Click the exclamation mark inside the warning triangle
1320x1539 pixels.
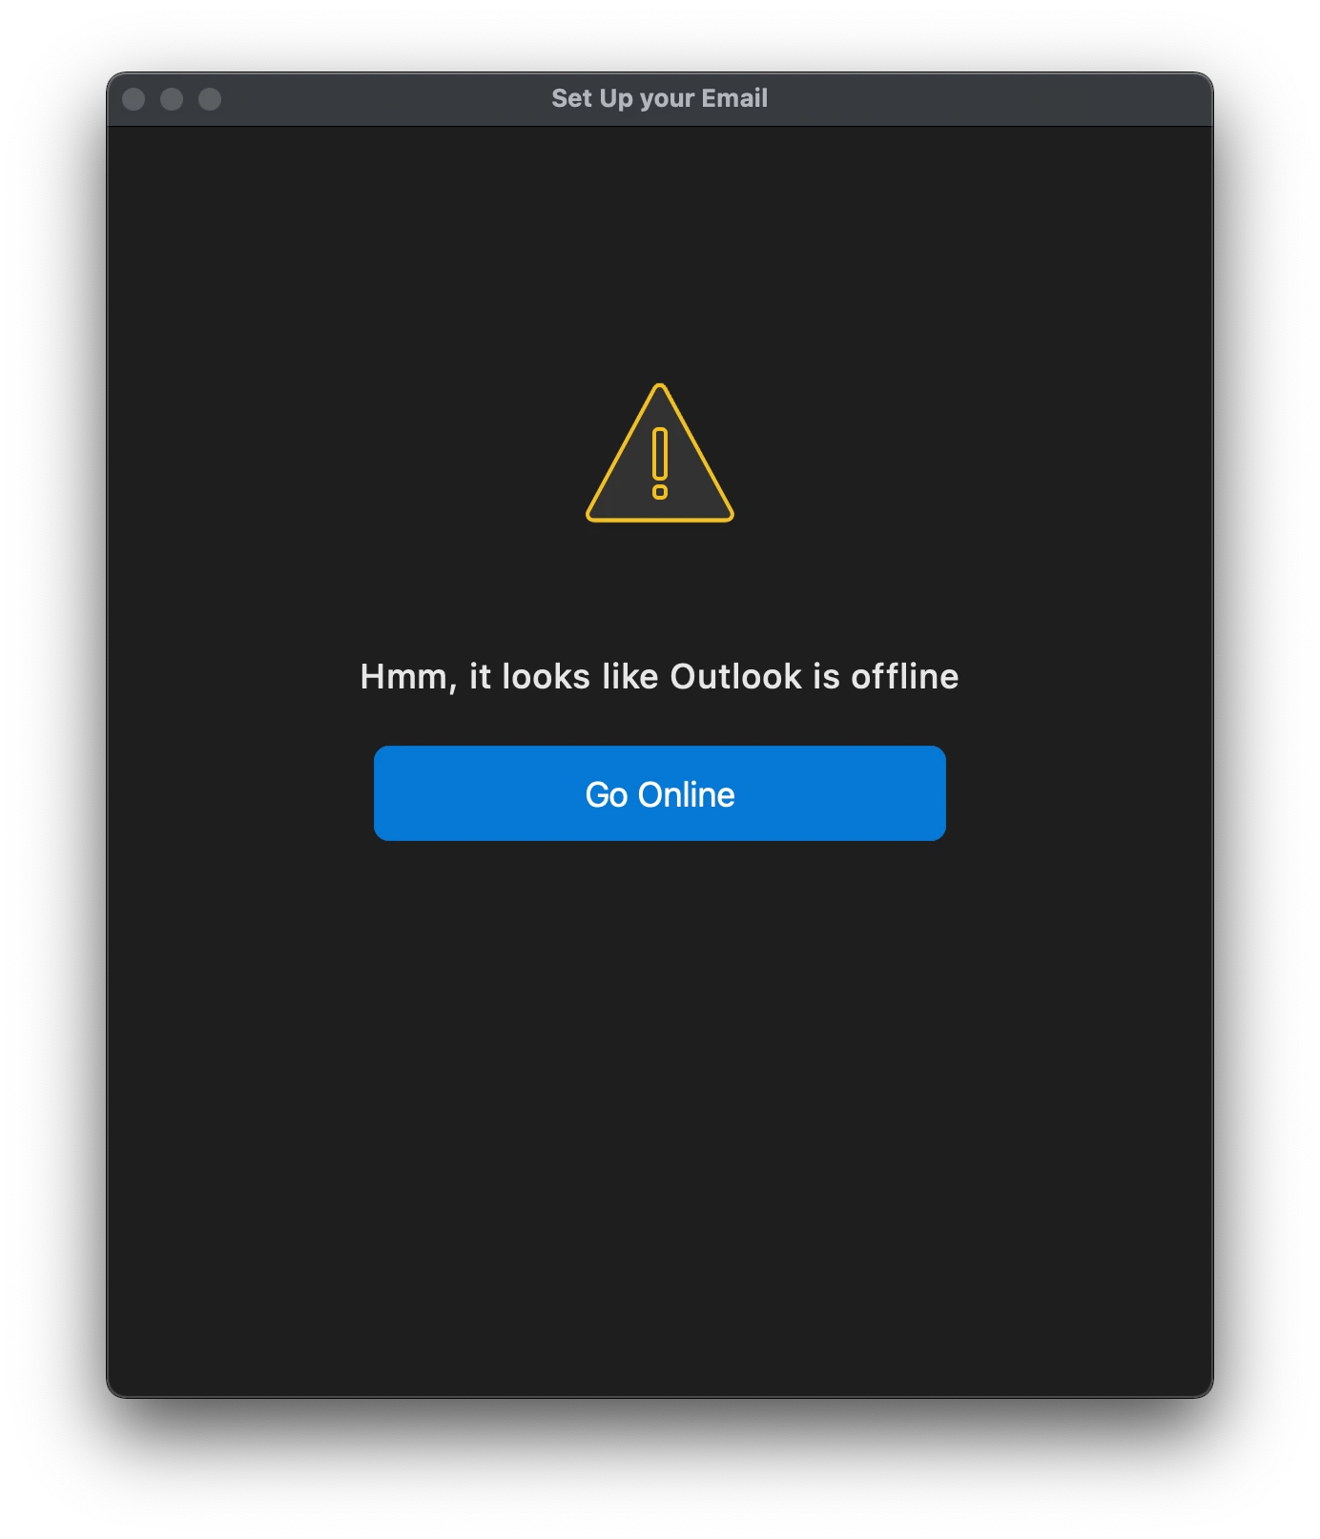(660, 463)
